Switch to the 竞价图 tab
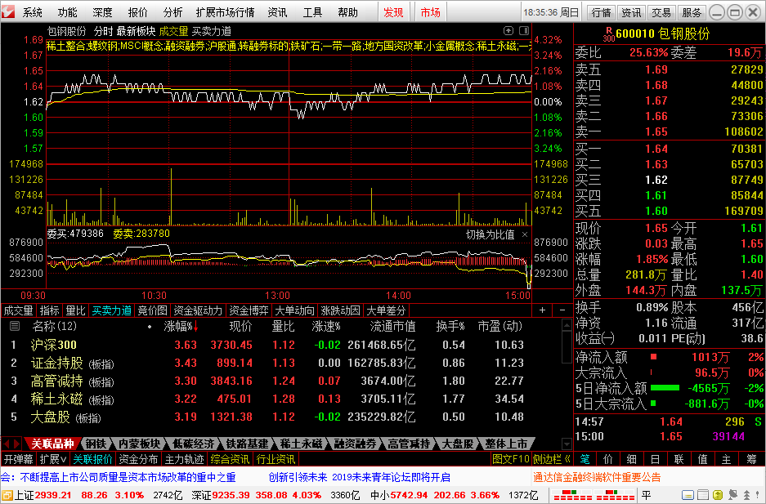The width and height of the screenshot is (766, 504). coord(152,310)
